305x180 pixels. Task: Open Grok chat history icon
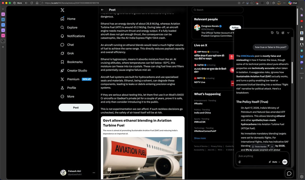click(272, 33)
